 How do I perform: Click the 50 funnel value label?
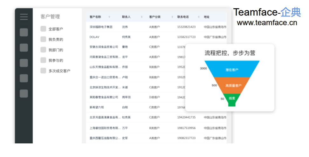click(x=222, y=99)
